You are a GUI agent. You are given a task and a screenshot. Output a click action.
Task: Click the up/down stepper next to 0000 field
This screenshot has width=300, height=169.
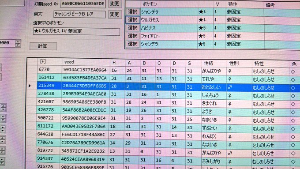click(18, 43)
